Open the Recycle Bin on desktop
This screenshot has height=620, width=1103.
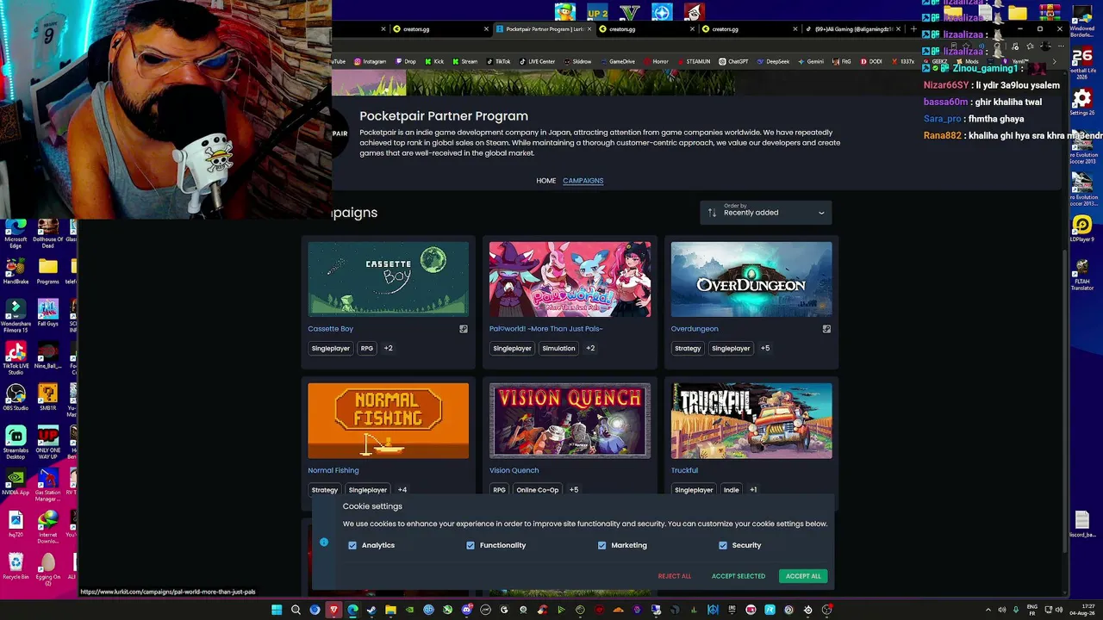[x=16, y=567]
